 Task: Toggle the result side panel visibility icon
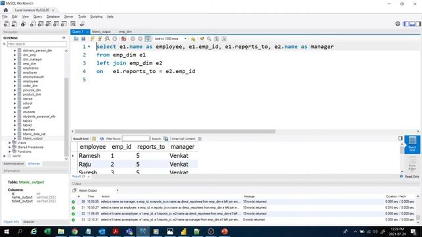point(400,138)
